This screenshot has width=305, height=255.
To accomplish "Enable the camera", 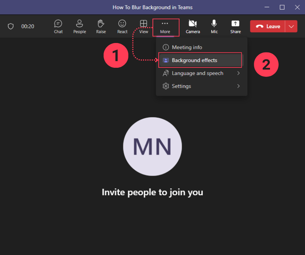I will click(x=193, y=26).
